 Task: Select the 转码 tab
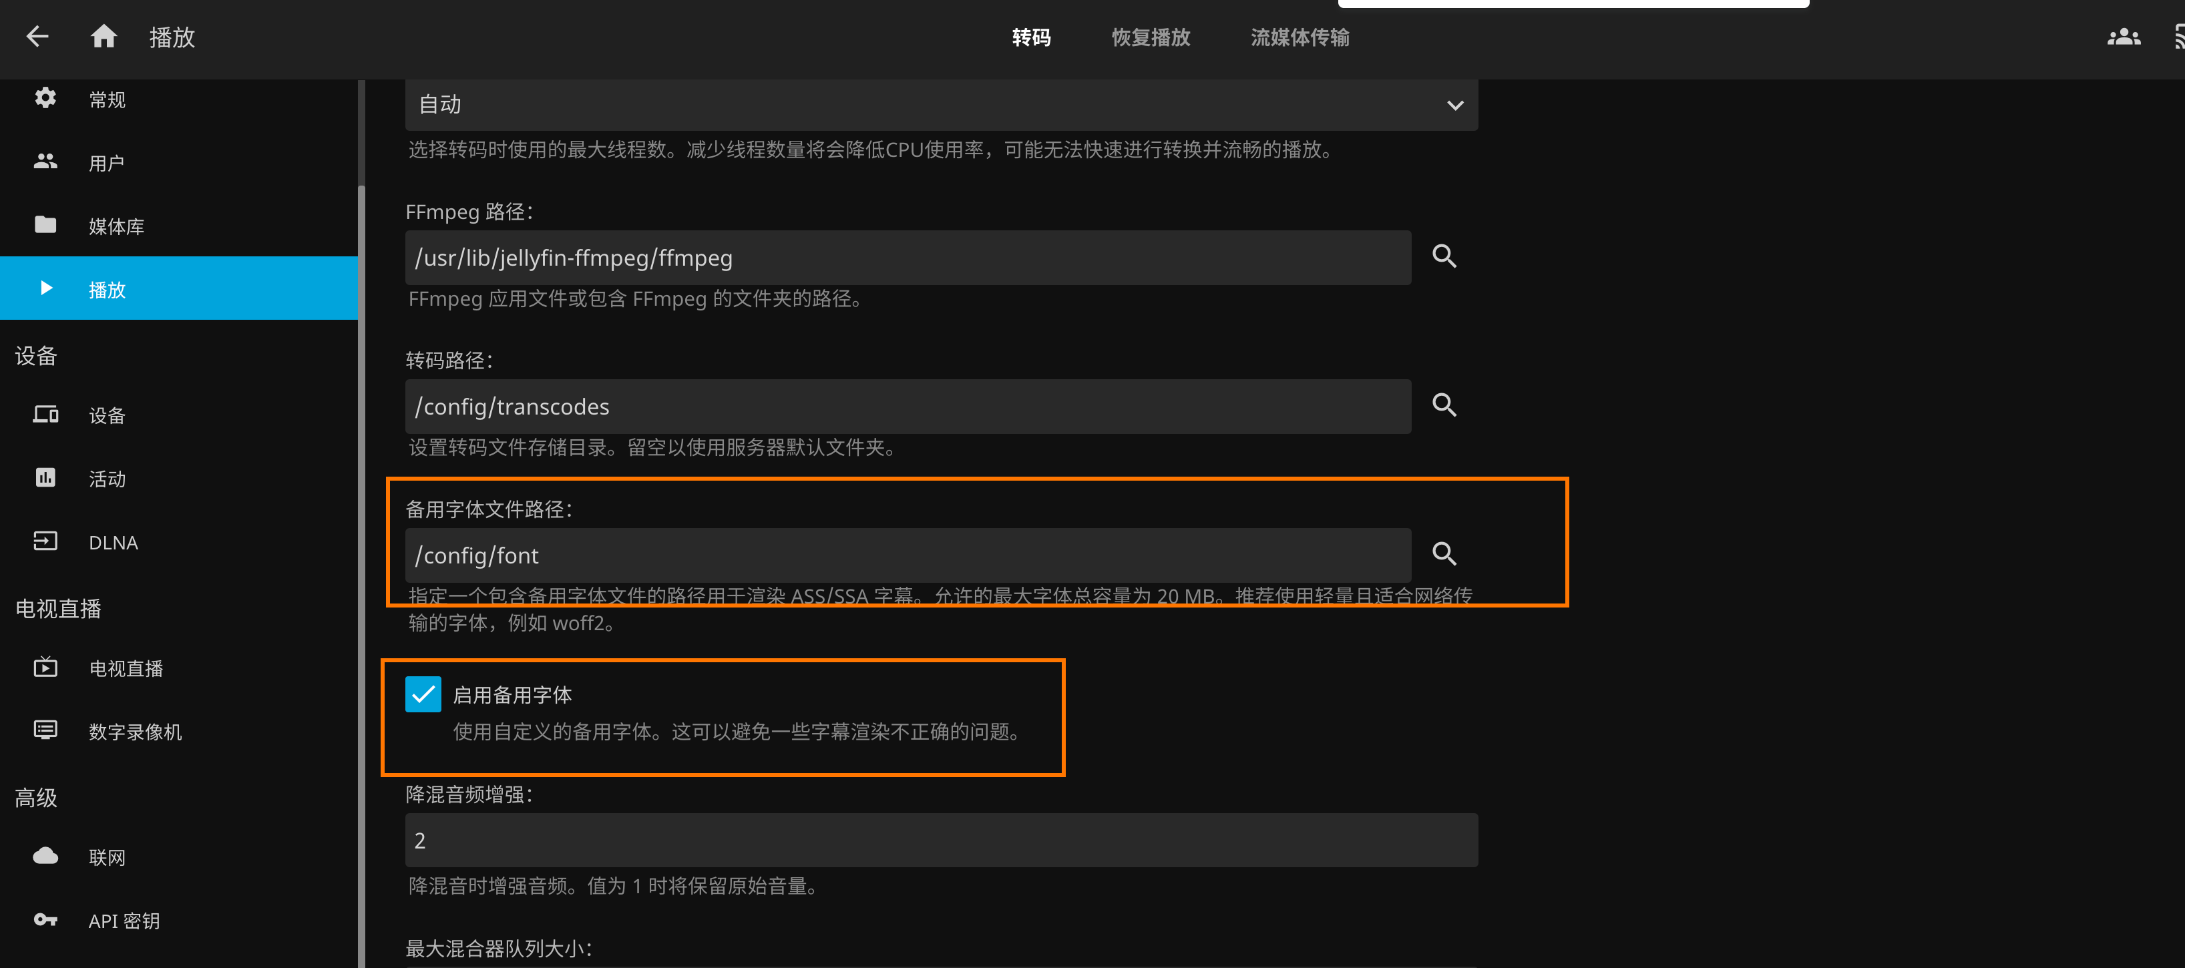(1030, 37)
